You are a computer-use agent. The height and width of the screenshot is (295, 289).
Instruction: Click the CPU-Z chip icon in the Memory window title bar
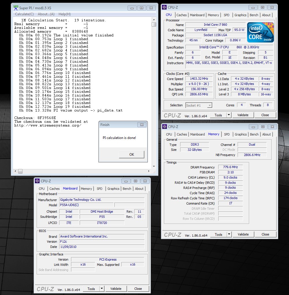point(165,127)
